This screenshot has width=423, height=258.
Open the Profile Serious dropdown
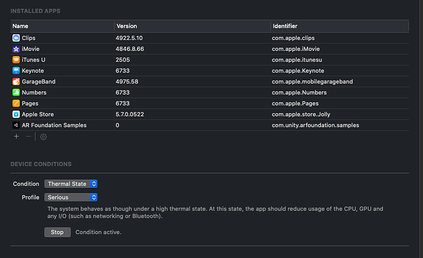coord(71,197)
